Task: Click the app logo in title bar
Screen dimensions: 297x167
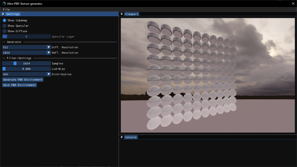Action: pos(4,4)
